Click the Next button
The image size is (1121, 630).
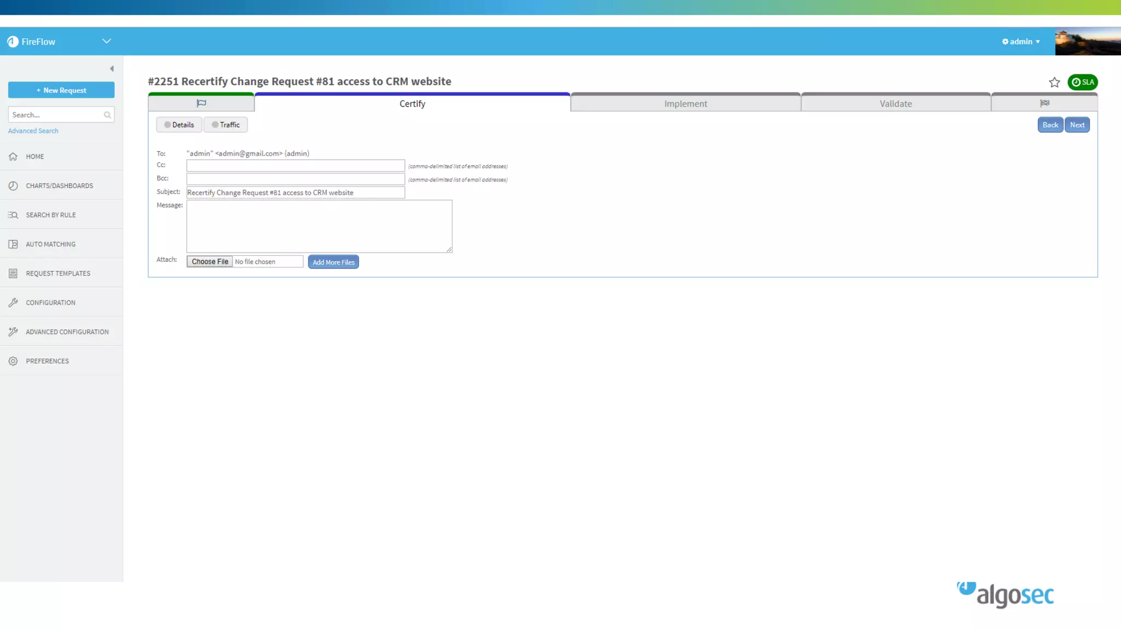pyautogui.click(x=1077, y=125)
